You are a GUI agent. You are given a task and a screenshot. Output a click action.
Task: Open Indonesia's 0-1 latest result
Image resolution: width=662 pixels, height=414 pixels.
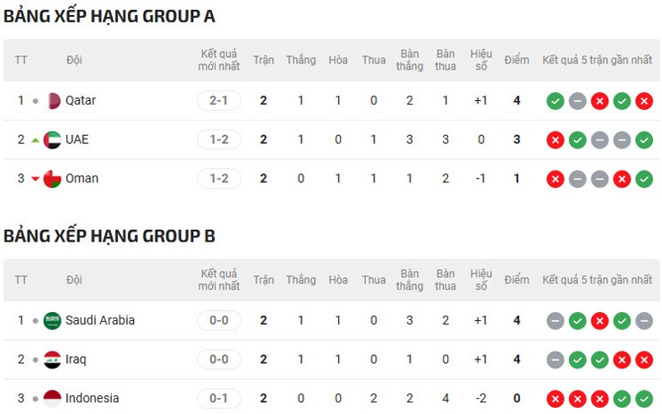coord(219,398)
